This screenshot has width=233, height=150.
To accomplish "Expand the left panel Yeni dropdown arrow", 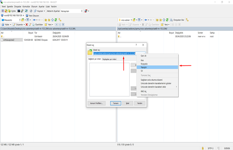I will pos(52,25).
